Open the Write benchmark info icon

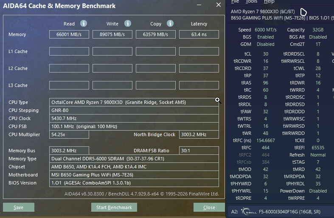(128, 23)
